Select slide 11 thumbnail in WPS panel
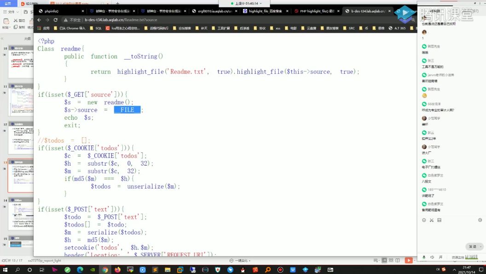The height and width of the screenshot is (274, 486). pos(21,100)
